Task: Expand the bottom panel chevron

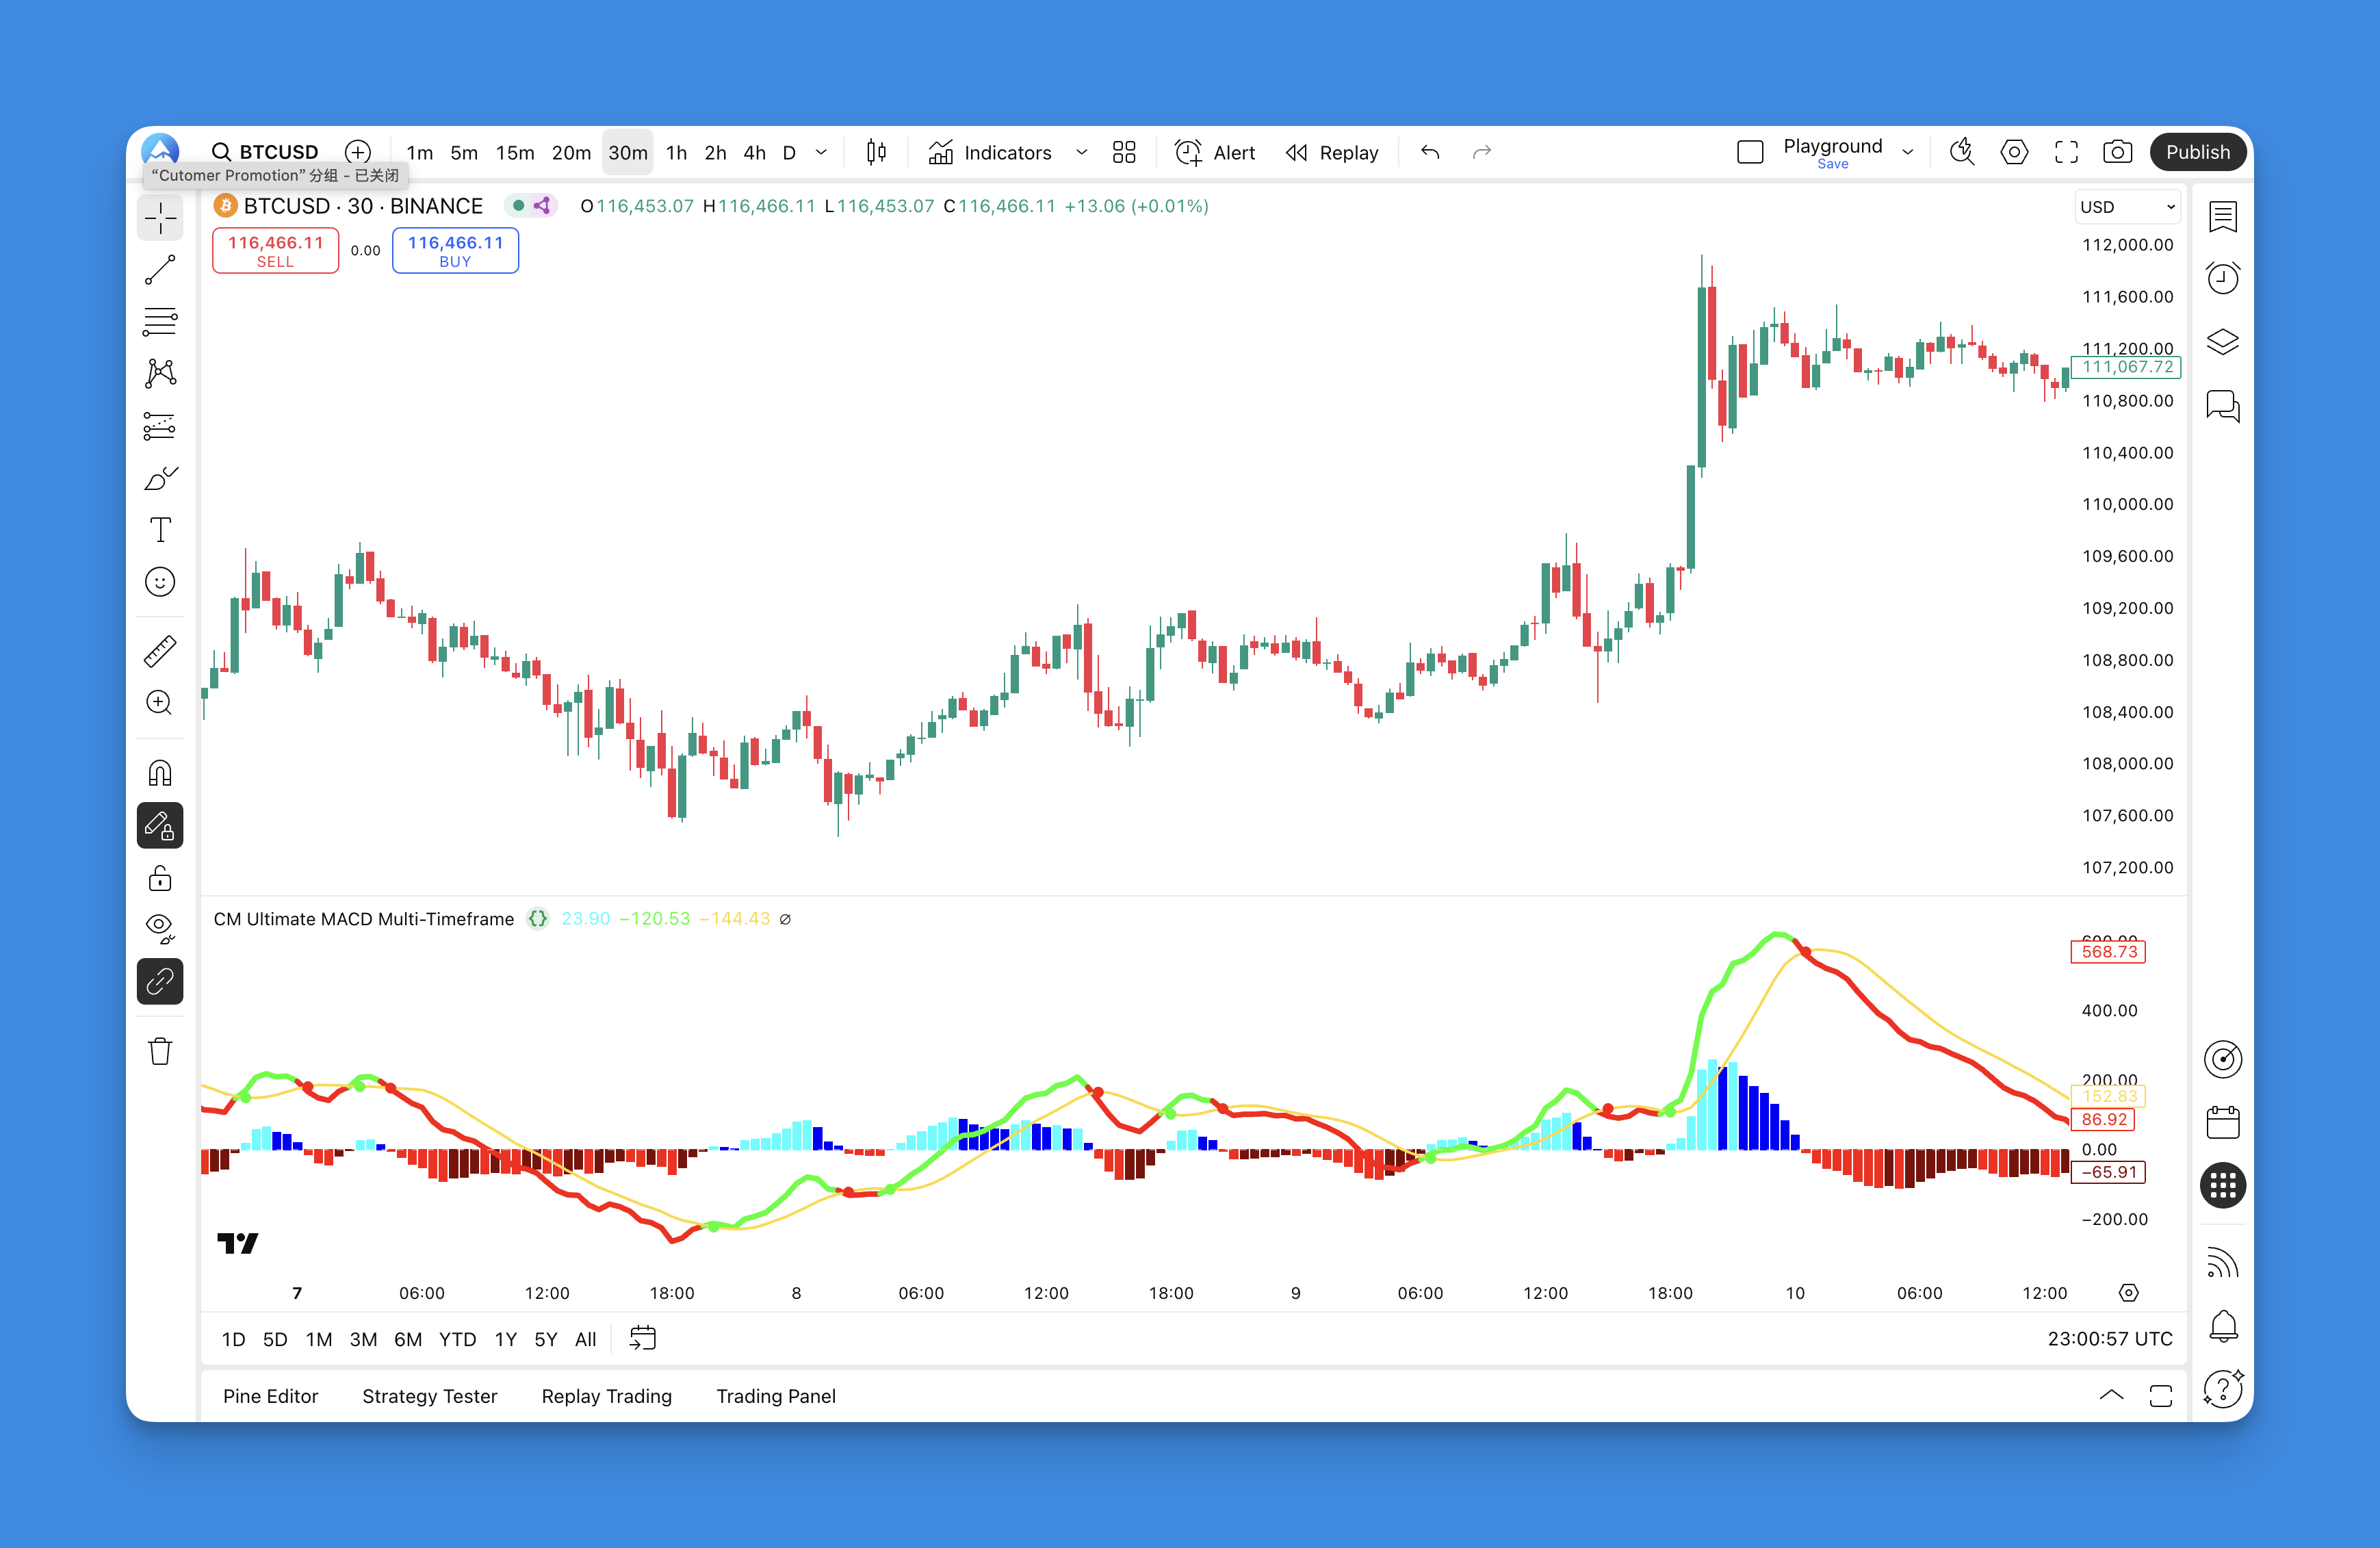Action: 2111,1395
